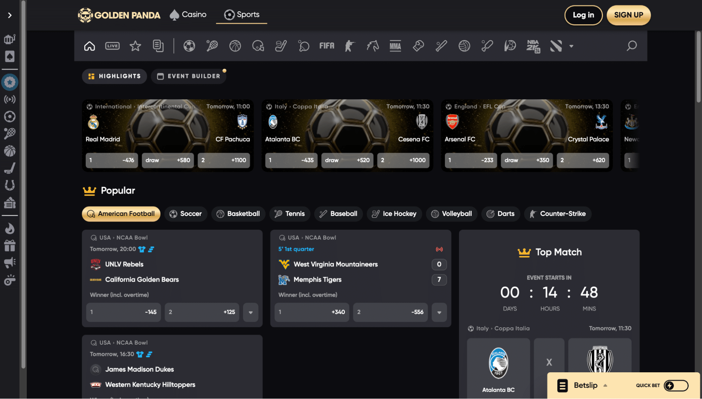
Task: Select Atalanta BC in Top Match
Action: pyautogui.click(x=498, y=368)
